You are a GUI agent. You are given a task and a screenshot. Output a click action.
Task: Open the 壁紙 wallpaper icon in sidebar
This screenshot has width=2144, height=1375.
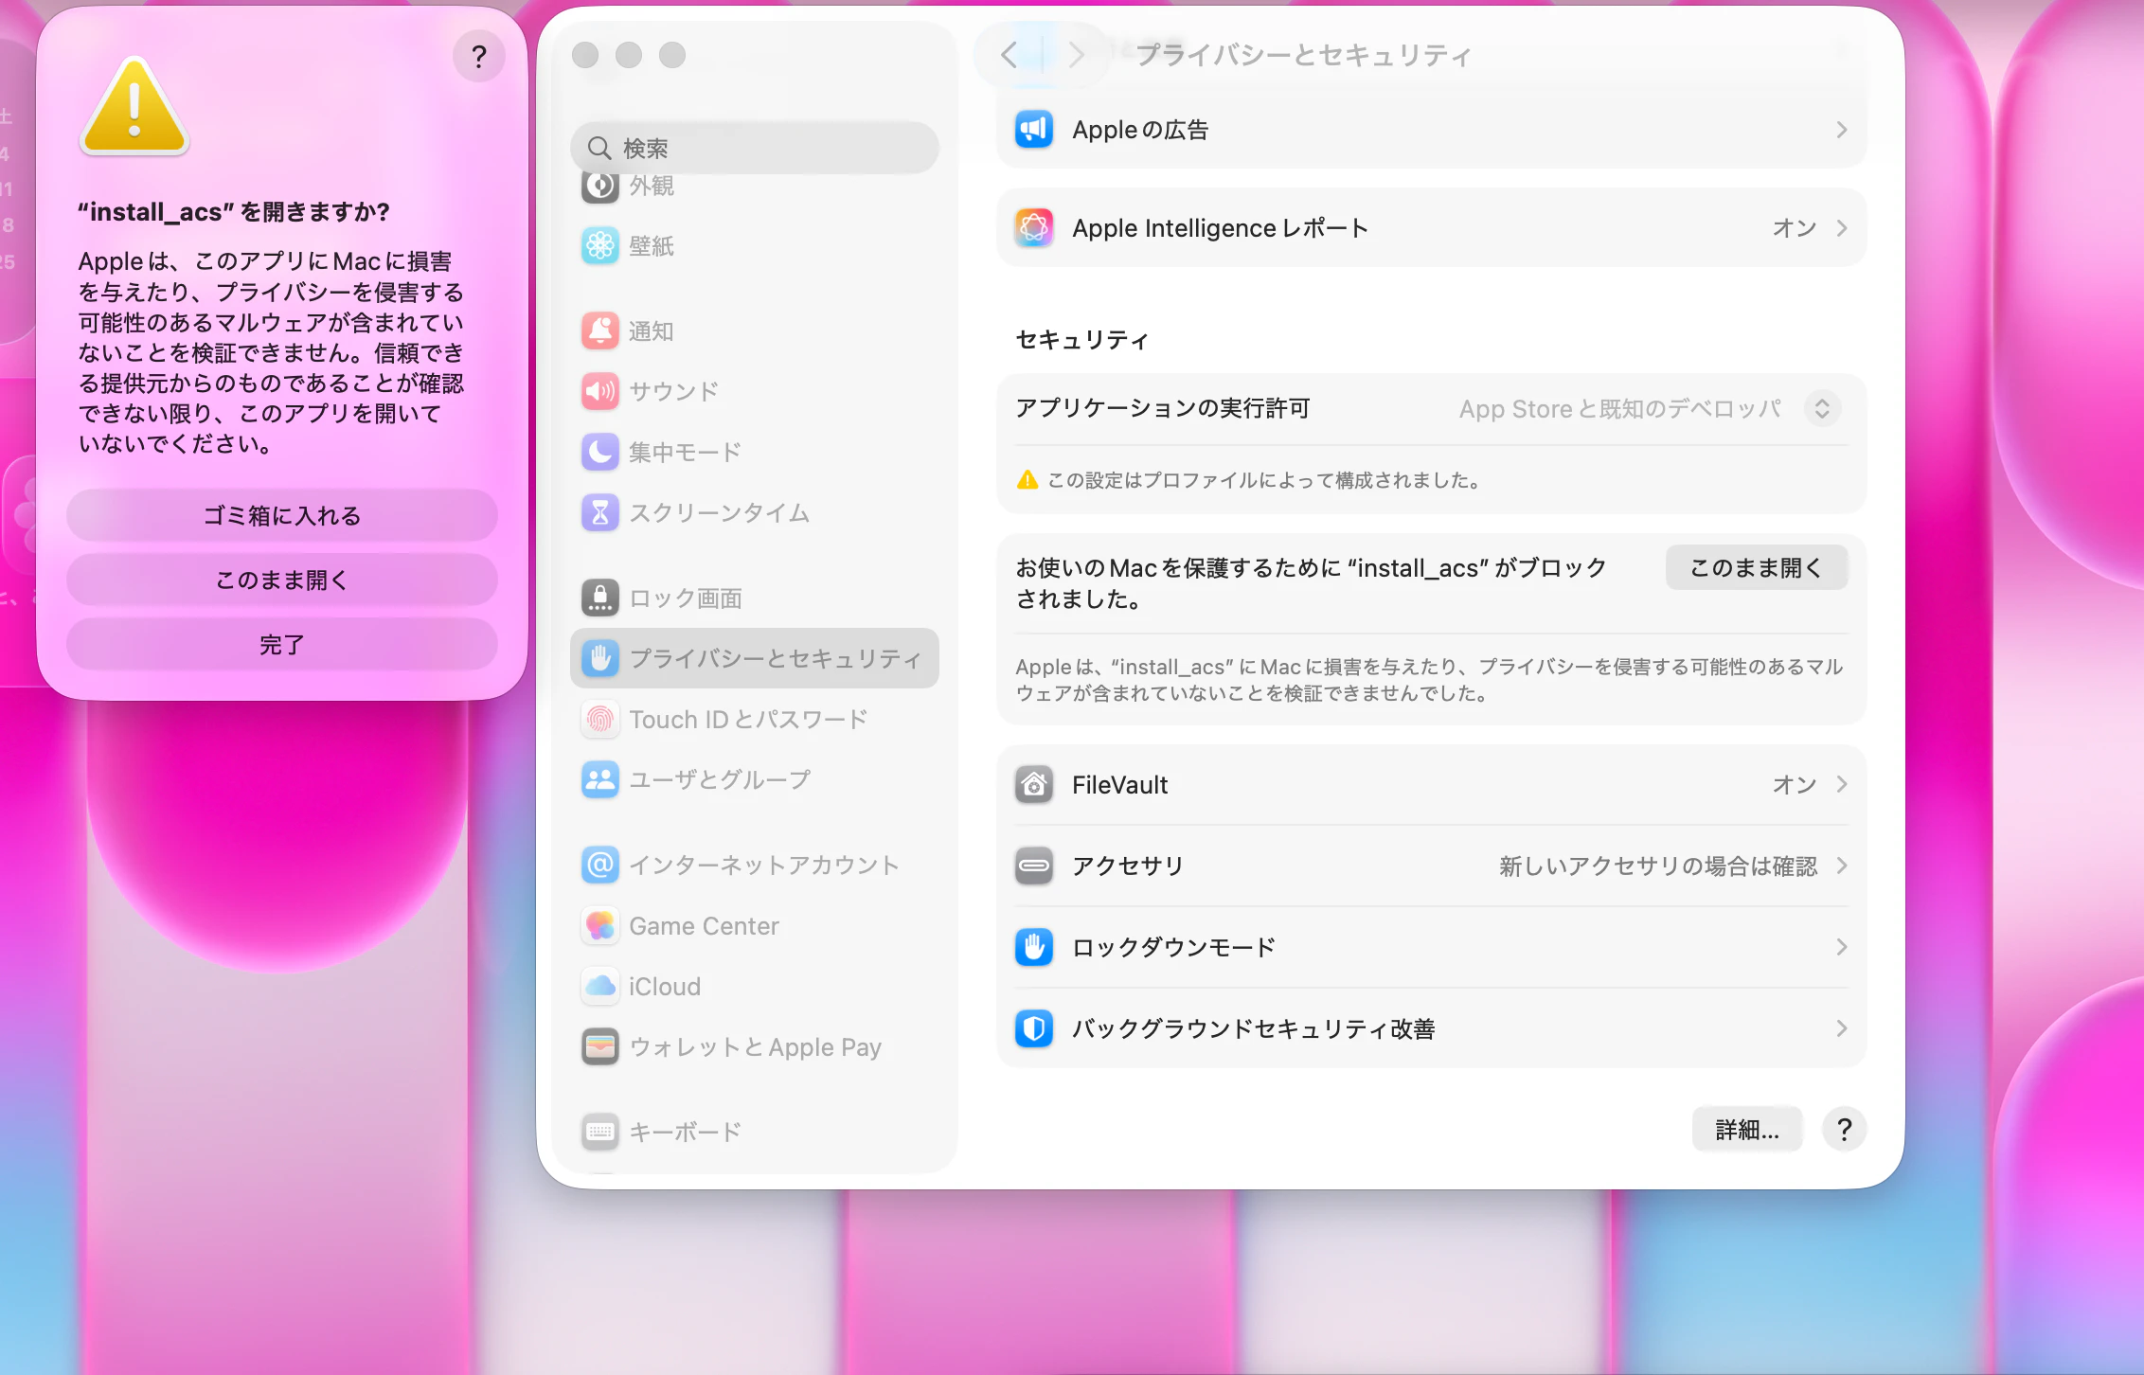599,246
